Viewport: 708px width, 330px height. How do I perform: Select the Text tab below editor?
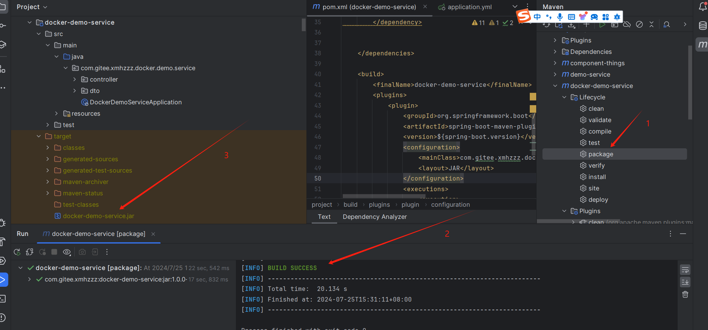pyautogui.click(x=324, y=217)
